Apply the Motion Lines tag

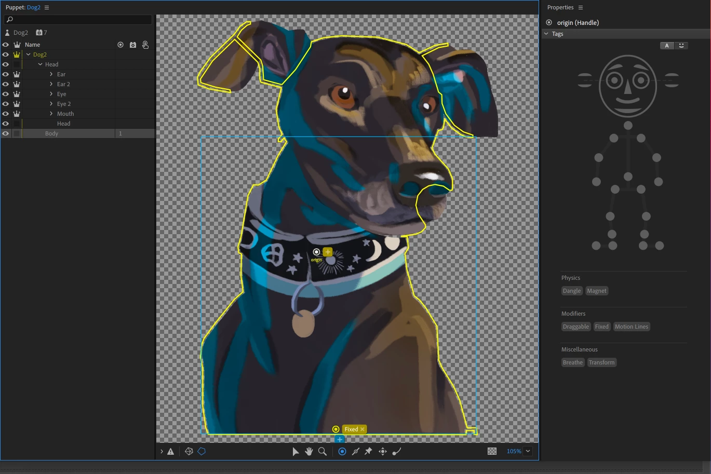point(632,327)
